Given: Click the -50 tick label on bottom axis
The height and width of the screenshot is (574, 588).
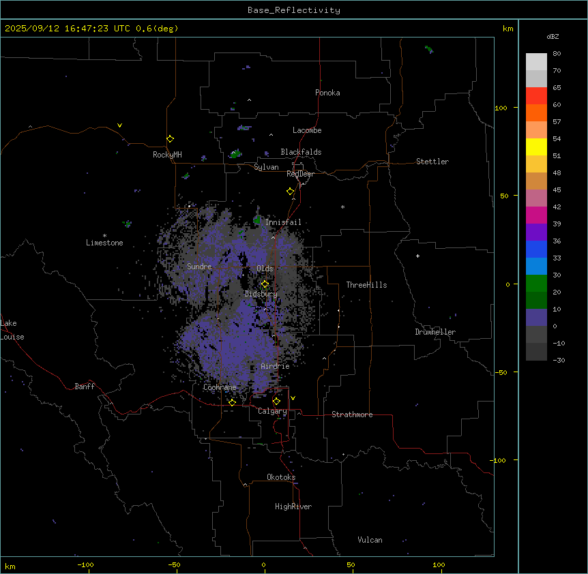Looking at the screenshot, I should [174, 564].
